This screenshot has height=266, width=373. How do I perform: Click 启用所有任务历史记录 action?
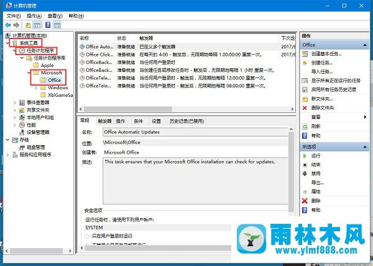pyautogui.click(x=333, y=90)
